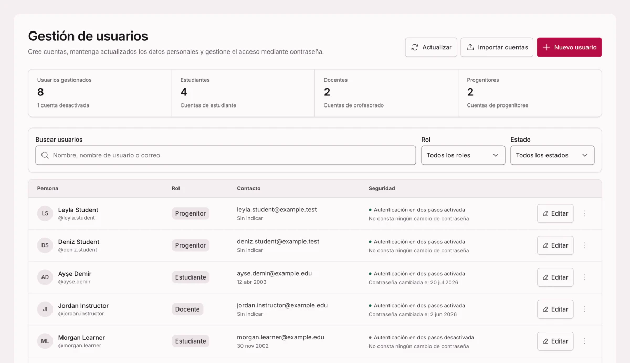This screenshot has width=630, height=363.
Task: Click the Docente role badge
Action: coord(187,309)
